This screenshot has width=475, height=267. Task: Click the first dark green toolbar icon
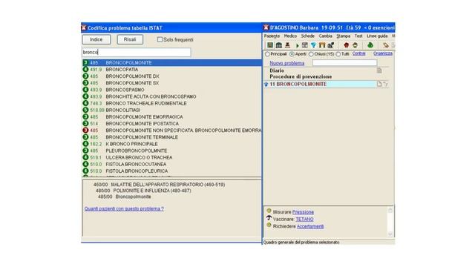270,45
